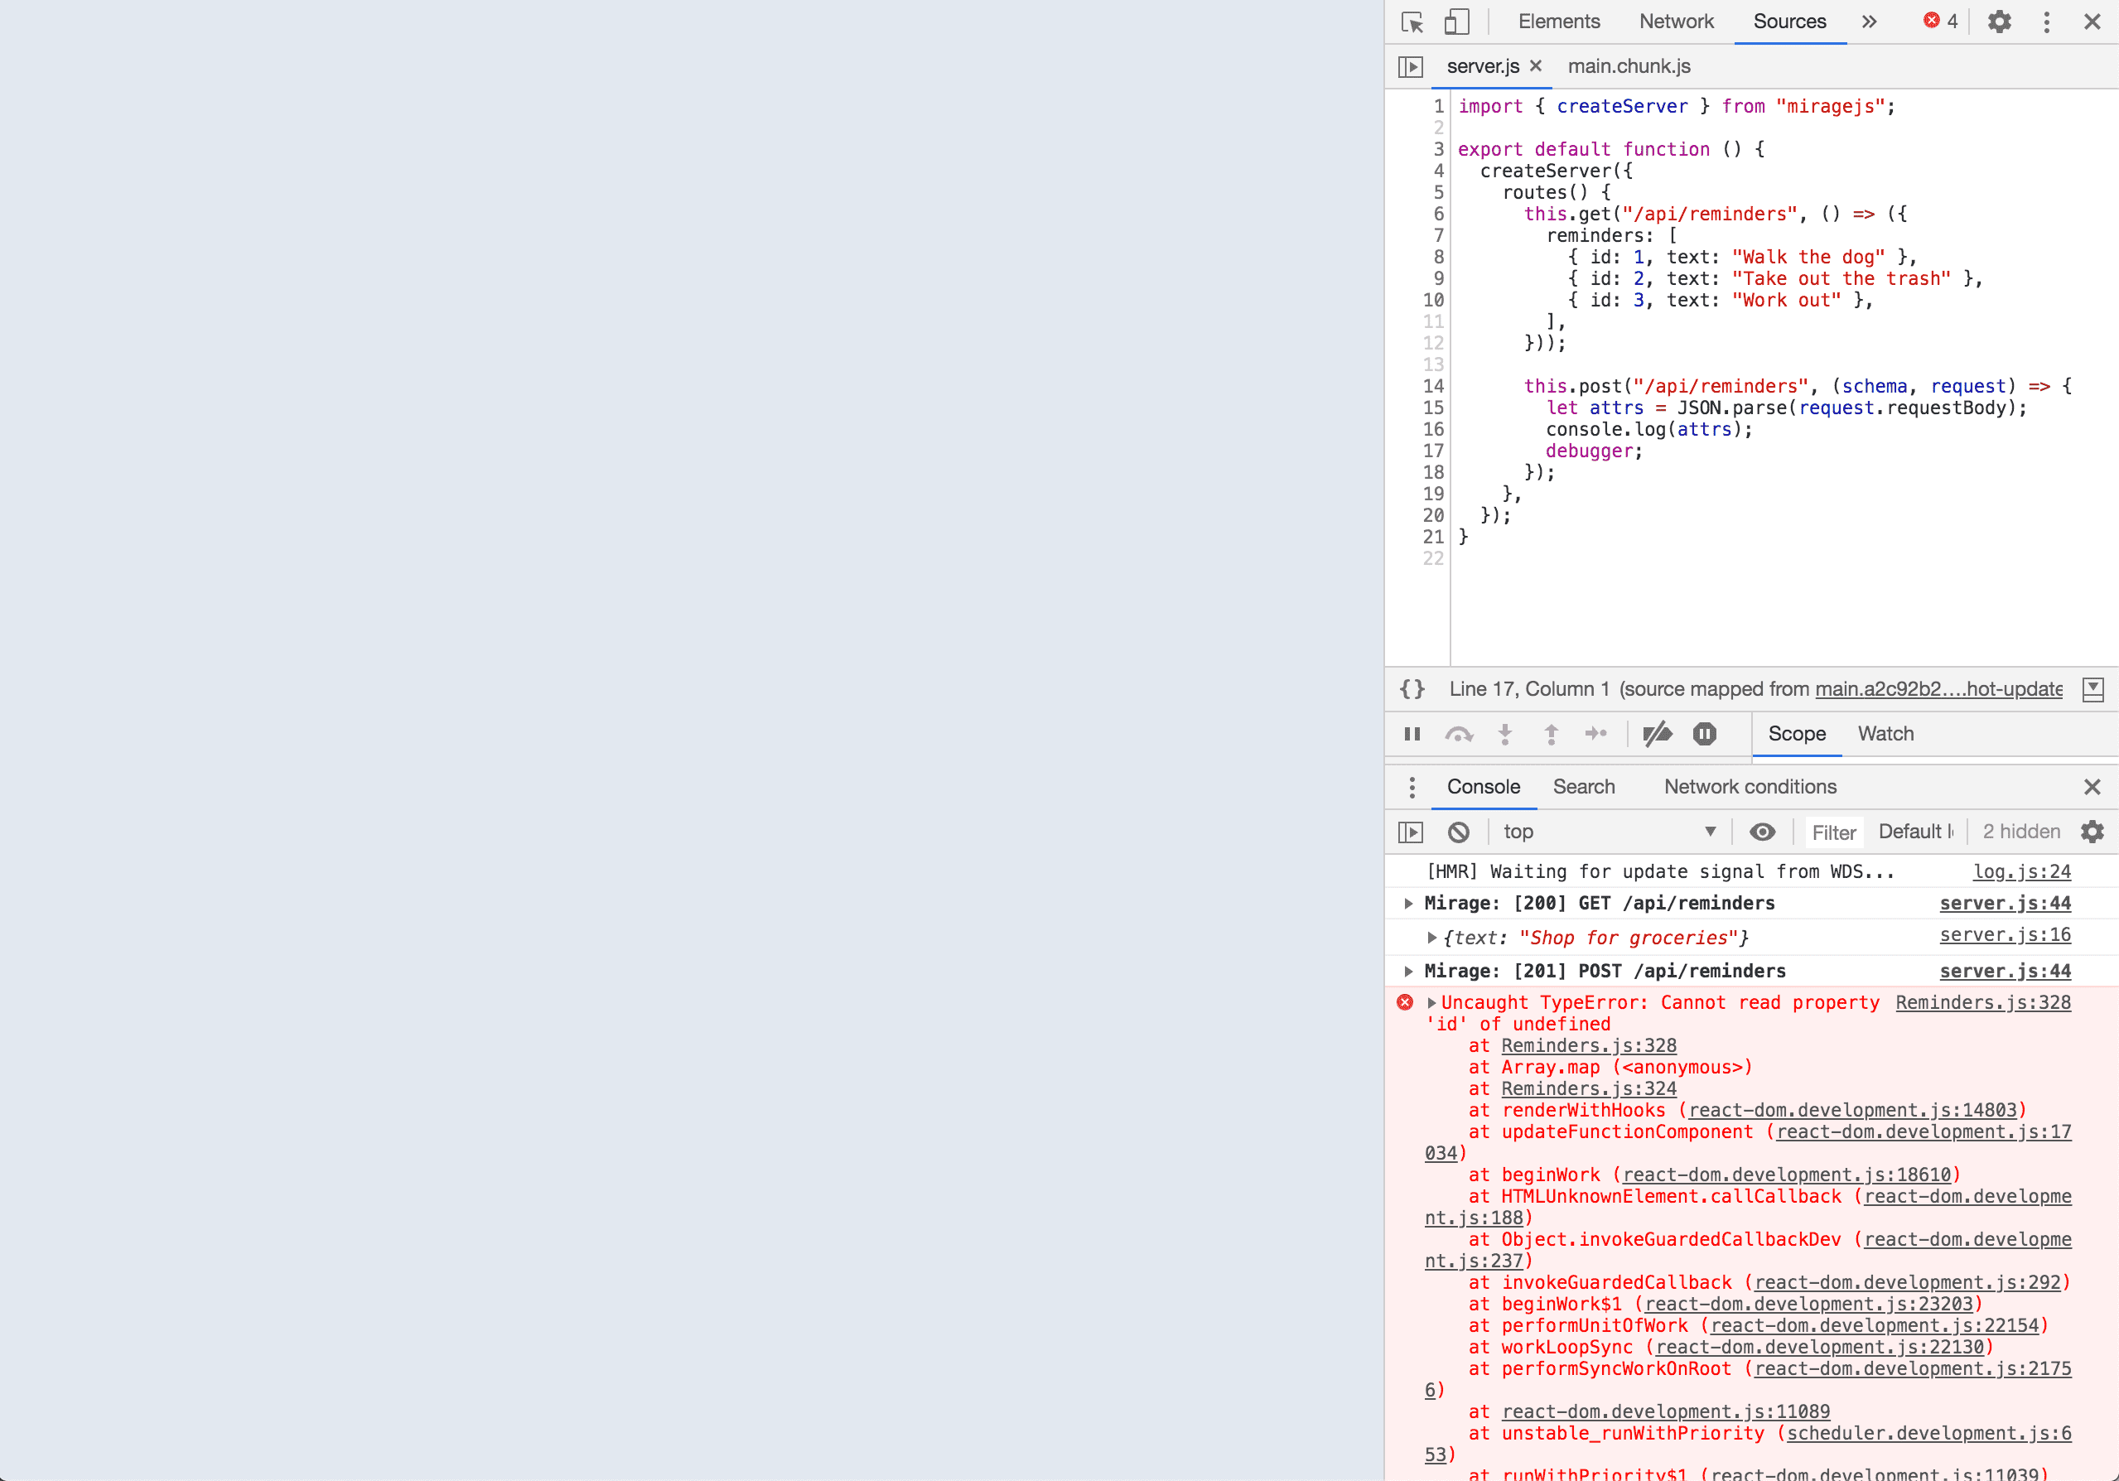Open the Default levels dropdown
Screen dimensions: 2119x1481
[x=1916, y=832]
